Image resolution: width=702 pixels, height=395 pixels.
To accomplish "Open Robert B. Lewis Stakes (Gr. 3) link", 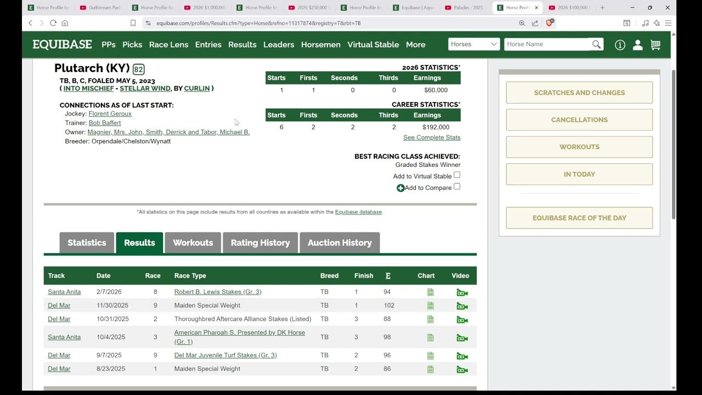I will 218,292.
